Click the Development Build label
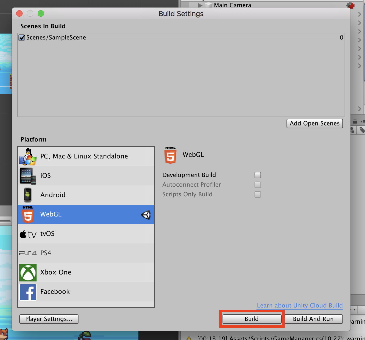 coord(189,175)
